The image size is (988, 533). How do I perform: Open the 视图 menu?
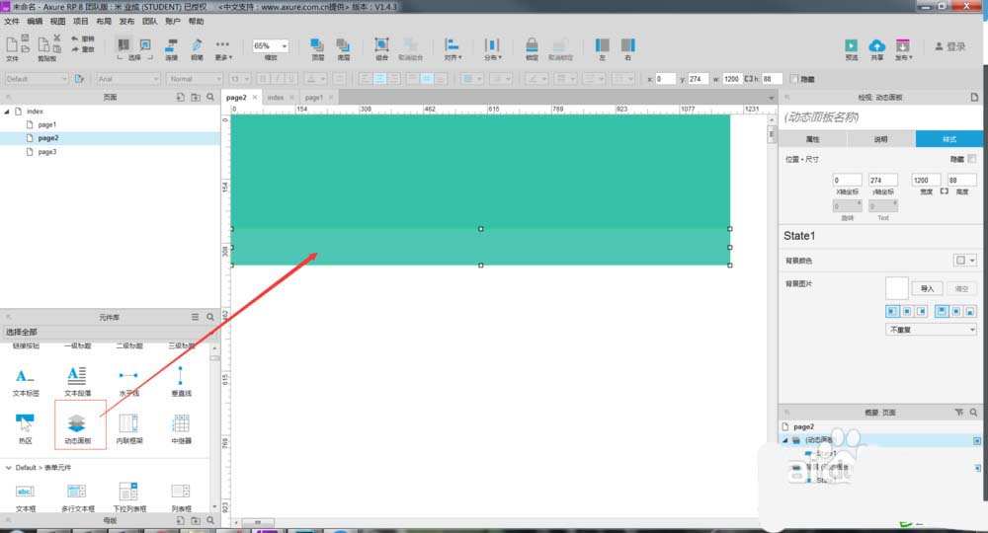pos(58,22)
